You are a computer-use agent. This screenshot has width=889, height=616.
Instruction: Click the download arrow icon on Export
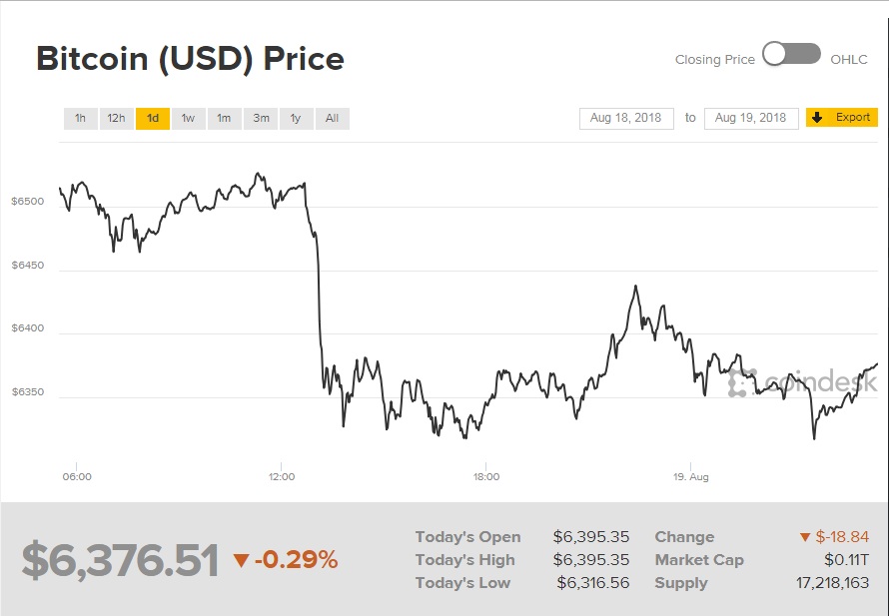tap(817, 117)
